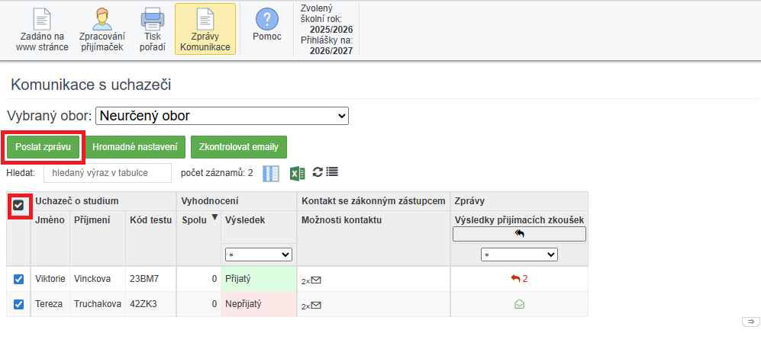Click the Poslat zprávu button
The height and width of the screenshot is (349, 761).
[44, 147]
